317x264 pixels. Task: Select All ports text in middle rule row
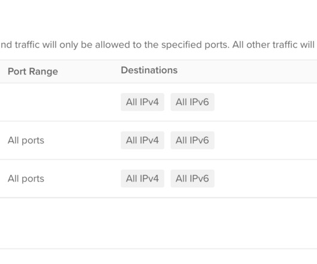tap(26, 140)
